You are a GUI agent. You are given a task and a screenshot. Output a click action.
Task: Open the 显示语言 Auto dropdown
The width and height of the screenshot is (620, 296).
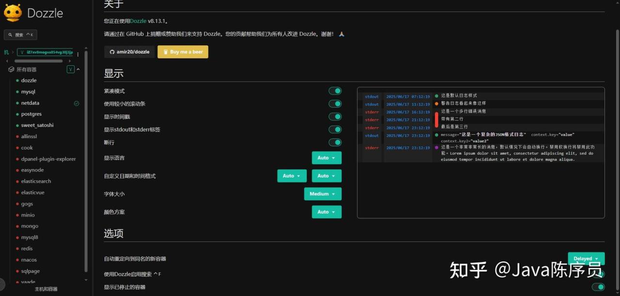(x=326, y=158)
